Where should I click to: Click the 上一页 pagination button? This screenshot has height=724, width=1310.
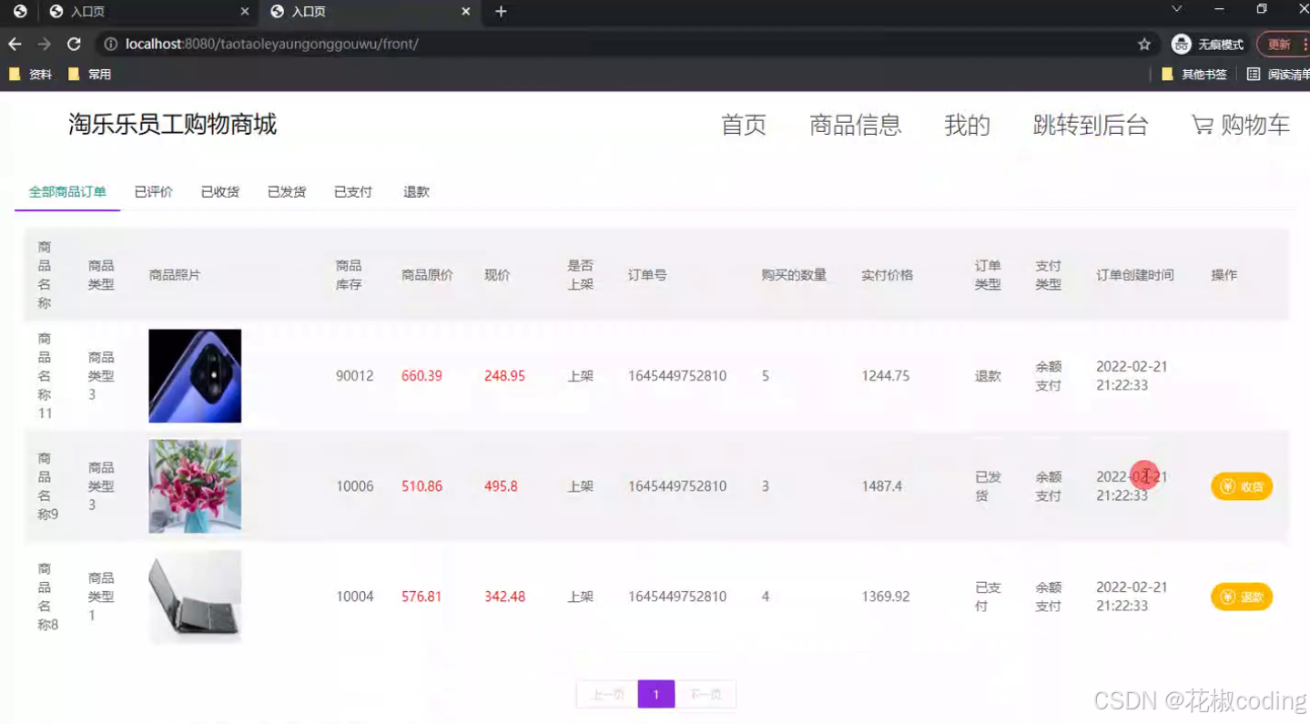click(x=607, y=694)
